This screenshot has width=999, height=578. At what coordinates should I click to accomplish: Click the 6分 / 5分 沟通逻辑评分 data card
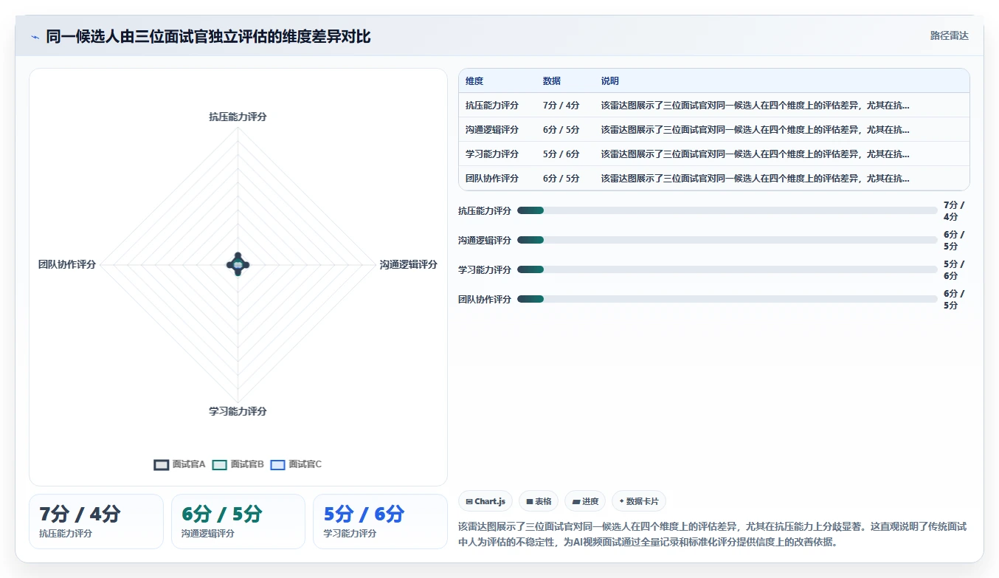tap(238, 521)
